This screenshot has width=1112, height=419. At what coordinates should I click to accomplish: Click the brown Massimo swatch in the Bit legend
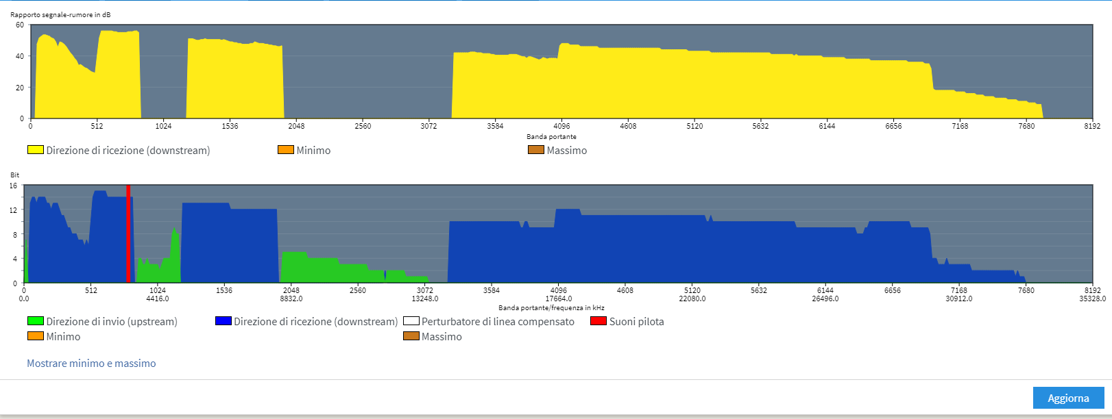[x=411, y=336]
